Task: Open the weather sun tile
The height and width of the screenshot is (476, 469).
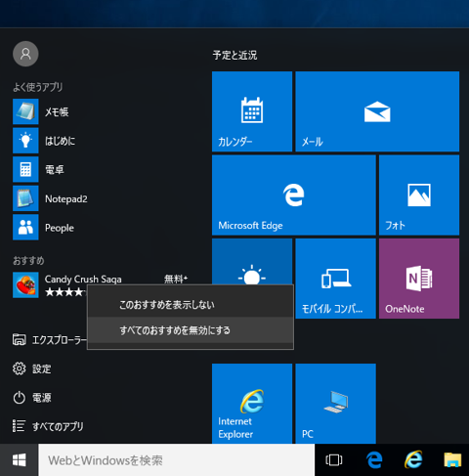Action: (x=252, y=262)
